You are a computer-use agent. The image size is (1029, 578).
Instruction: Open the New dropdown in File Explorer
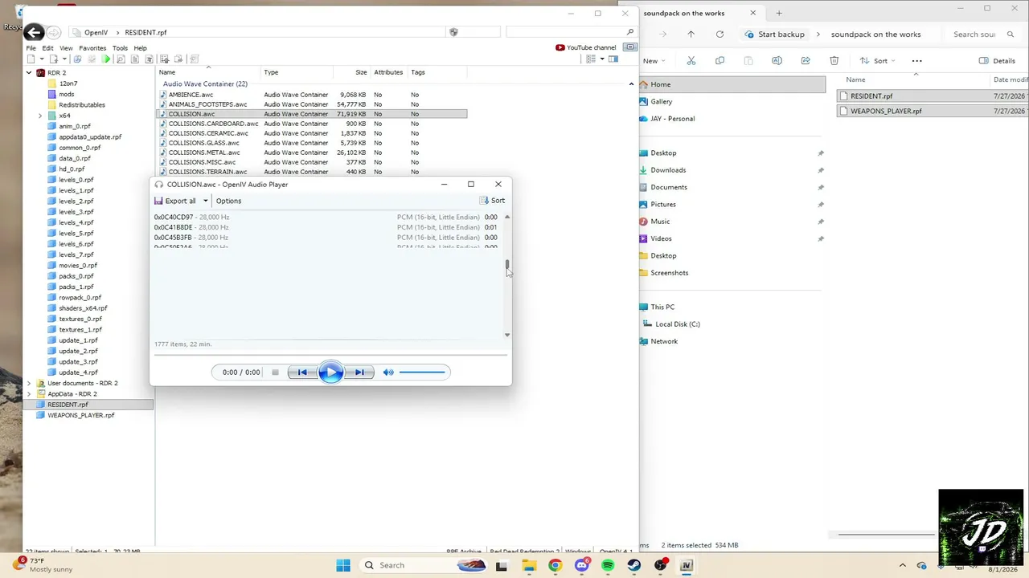point(654,61)
